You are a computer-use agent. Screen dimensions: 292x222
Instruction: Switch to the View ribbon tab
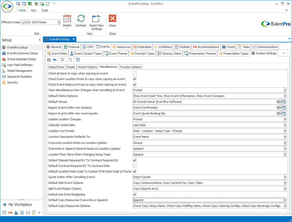34,10
